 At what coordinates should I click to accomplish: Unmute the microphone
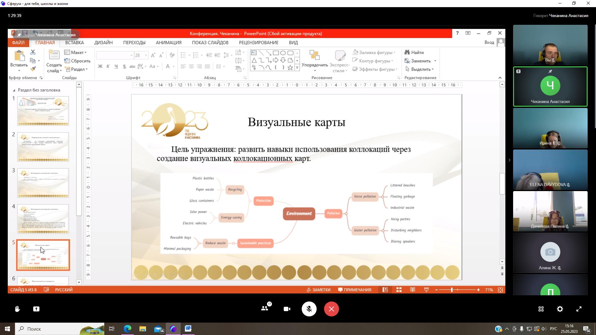tap(309, 309)
